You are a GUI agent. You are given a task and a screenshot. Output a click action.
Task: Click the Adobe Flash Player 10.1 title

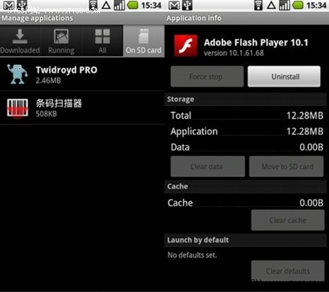[256, 43]
